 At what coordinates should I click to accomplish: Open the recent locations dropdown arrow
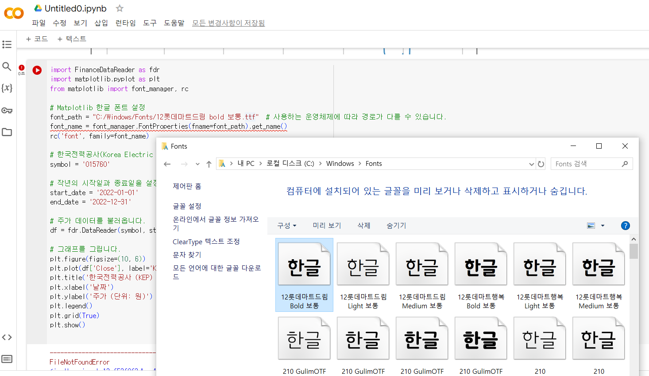[x=197, y=164]
